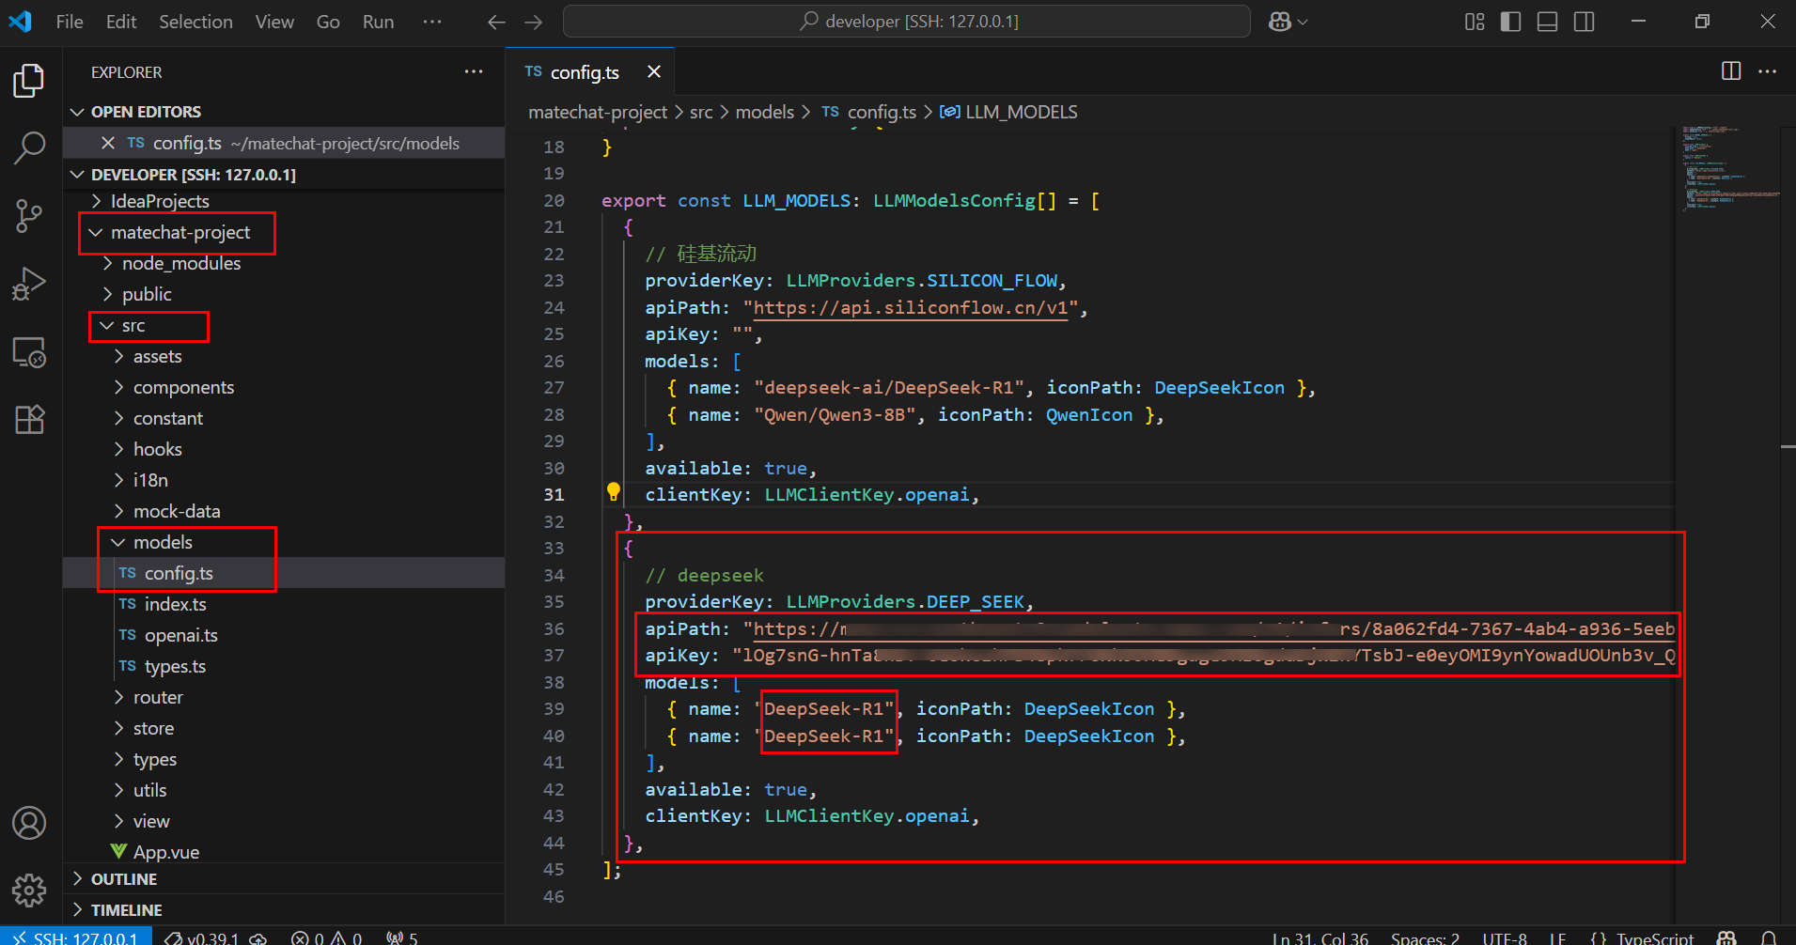Click the errors and warnings status item
Viewport: 1796px width, 945px height.
[326, 937]
